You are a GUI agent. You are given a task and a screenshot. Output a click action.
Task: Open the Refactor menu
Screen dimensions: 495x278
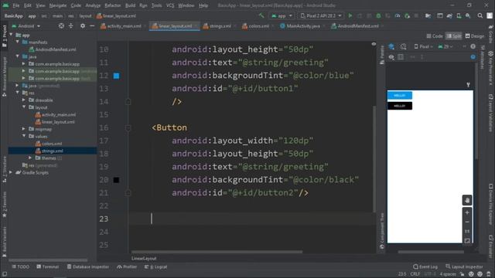[x=113, y=5]
